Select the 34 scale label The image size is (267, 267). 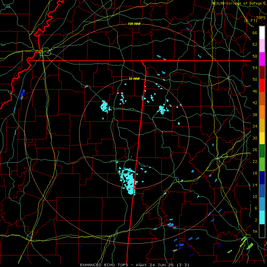click(255, 126)
